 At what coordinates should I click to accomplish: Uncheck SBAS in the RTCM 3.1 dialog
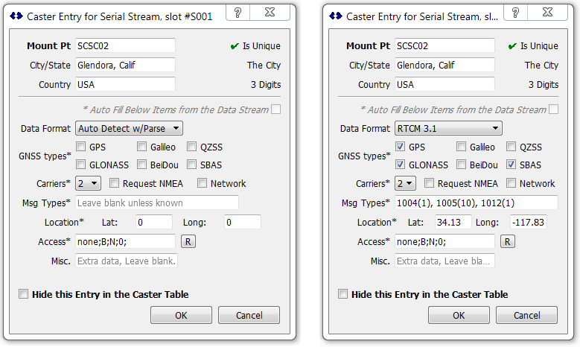512,165
